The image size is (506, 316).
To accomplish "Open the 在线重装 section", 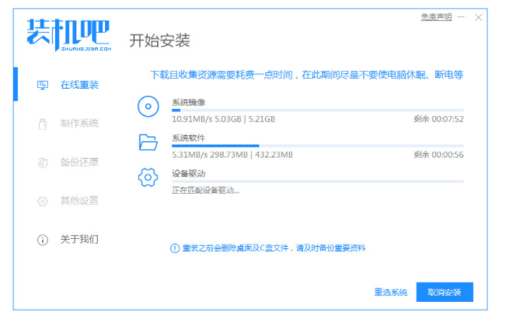I will [x=80, y=85].
